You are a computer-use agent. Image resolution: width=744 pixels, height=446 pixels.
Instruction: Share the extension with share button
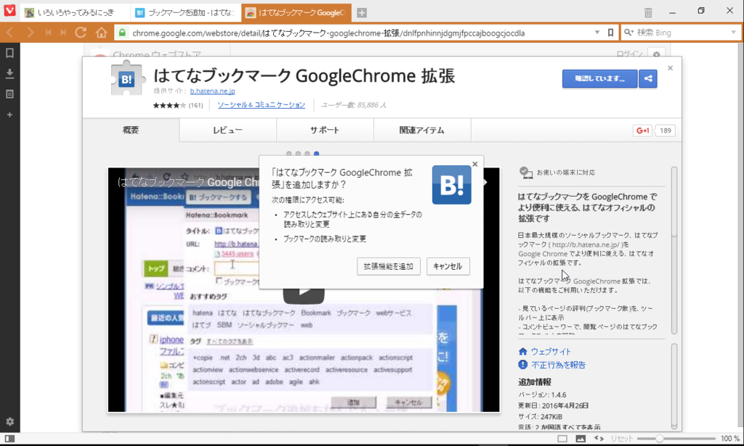[648, 78]
